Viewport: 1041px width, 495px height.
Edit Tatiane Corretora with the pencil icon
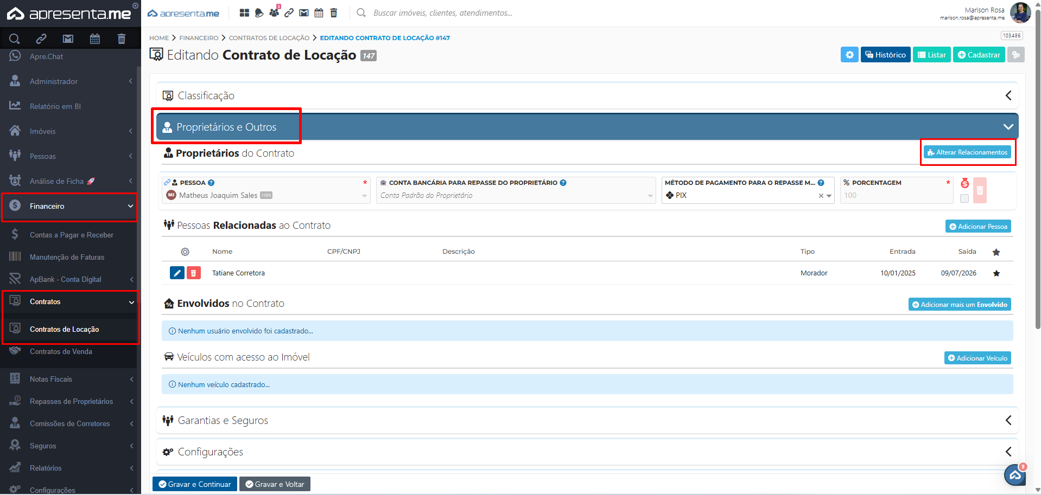point(177,273)
